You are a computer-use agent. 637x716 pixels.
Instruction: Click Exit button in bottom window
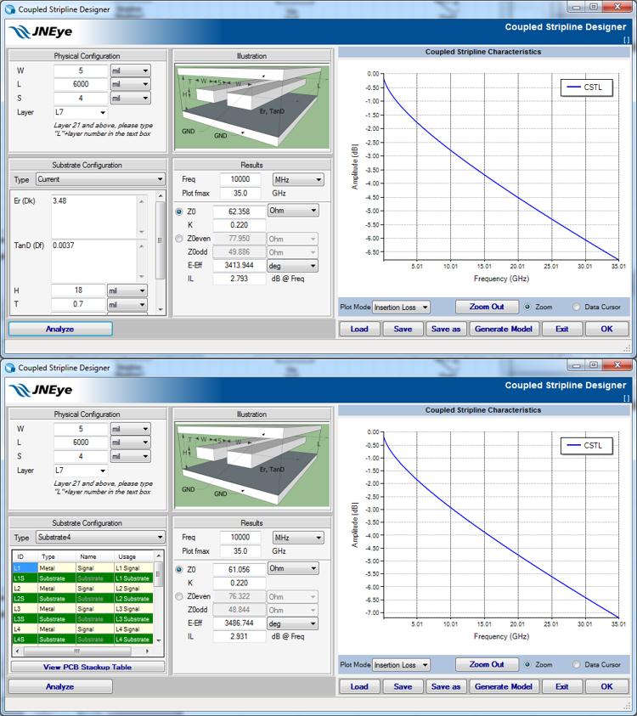coord(562,687)
